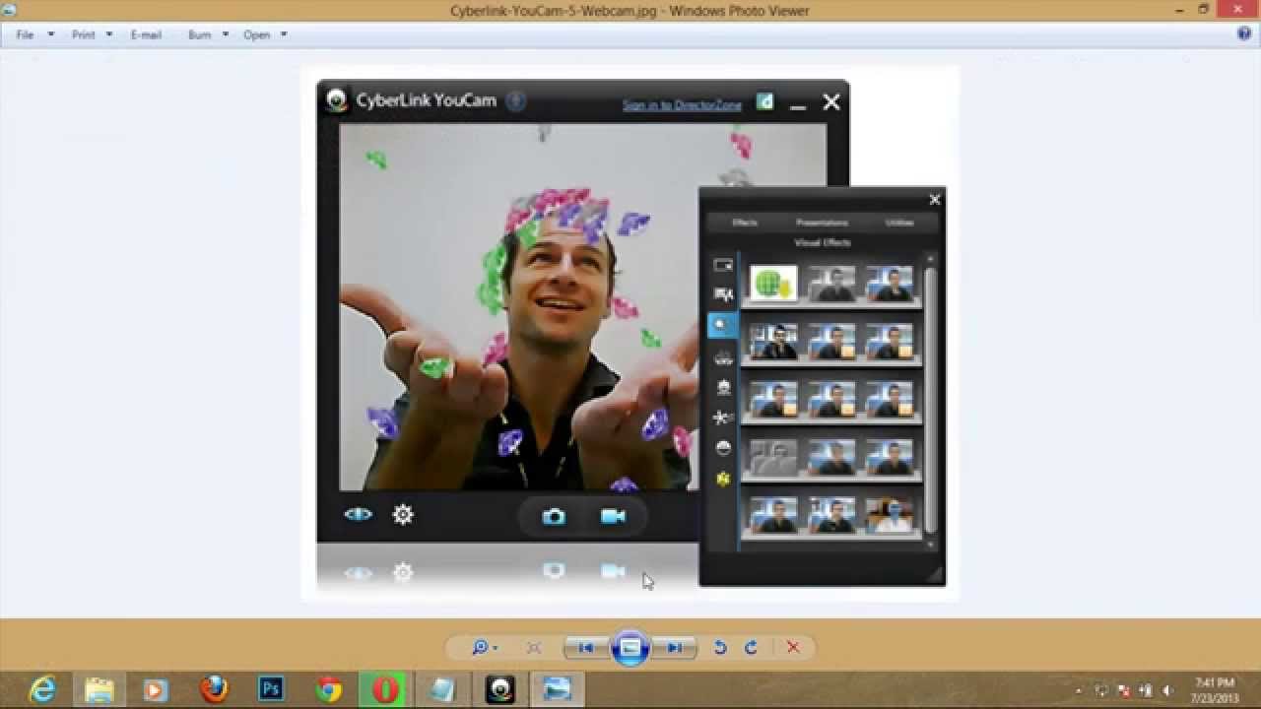1261x709 pixels.
Task: Play the slide show
Action: point(630,648)
